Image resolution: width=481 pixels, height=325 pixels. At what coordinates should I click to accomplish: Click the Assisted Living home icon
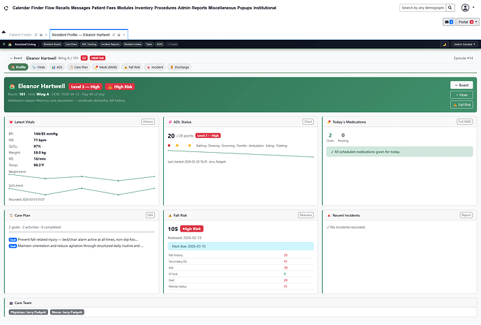[10, 44]
